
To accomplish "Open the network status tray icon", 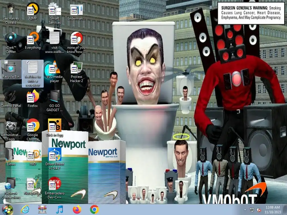I will 252,210.
